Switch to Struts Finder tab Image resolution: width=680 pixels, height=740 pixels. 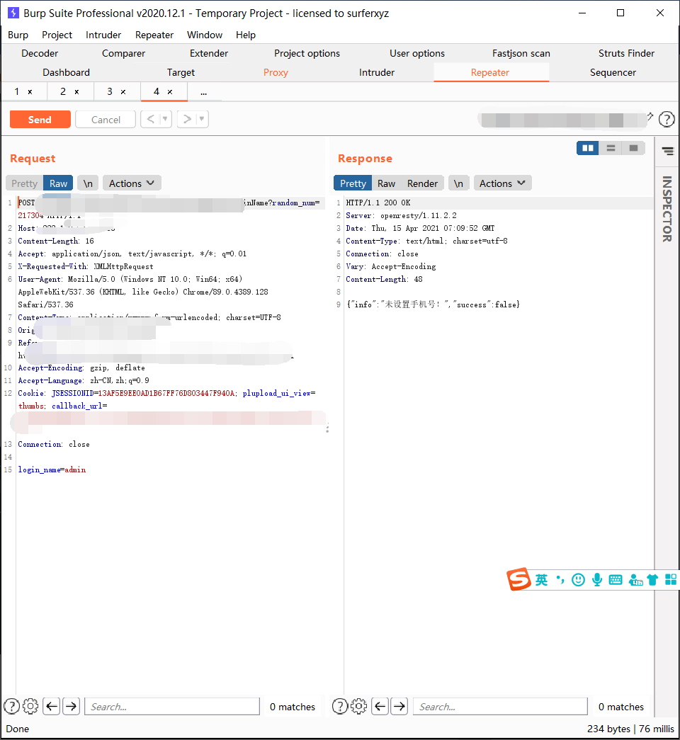627,53
